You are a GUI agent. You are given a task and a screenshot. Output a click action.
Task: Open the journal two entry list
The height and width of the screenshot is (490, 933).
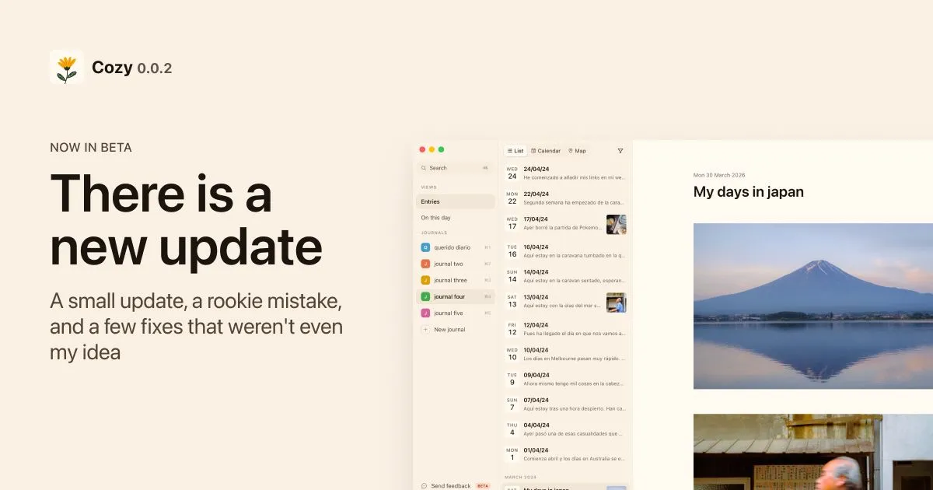click(455, 264)
